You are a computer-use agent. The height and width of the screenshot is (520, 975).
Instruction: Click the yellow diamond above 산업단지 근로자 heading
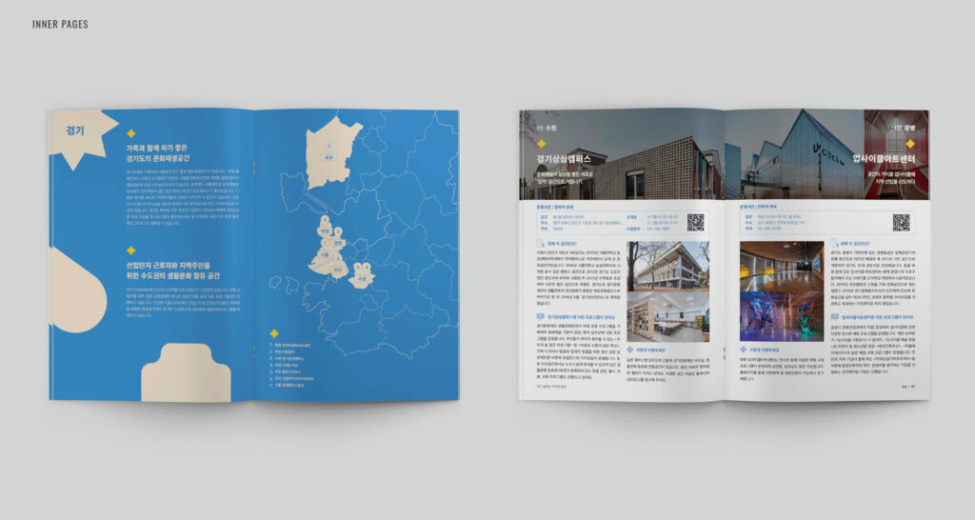[131, 250]
